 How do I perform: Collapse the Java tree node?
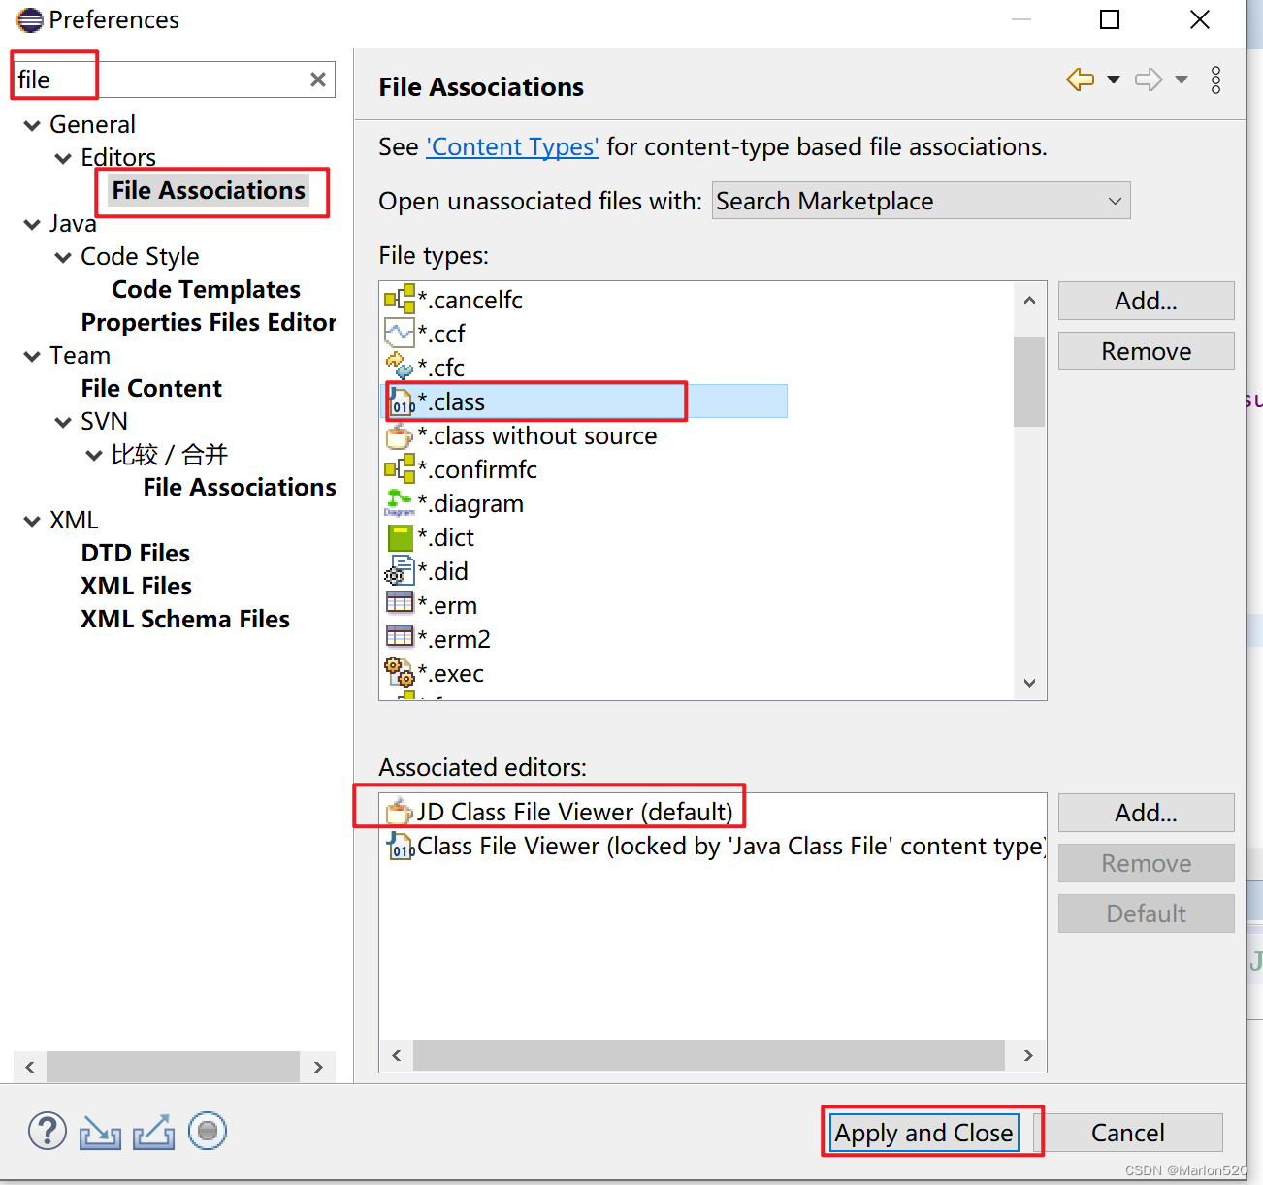(32, 224)
